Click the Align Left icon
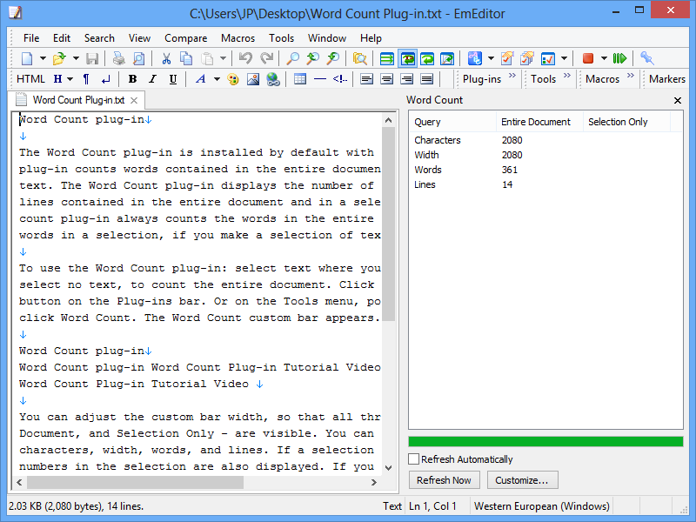The height and width of the screenshot is (522, 696). pos(366,79)
